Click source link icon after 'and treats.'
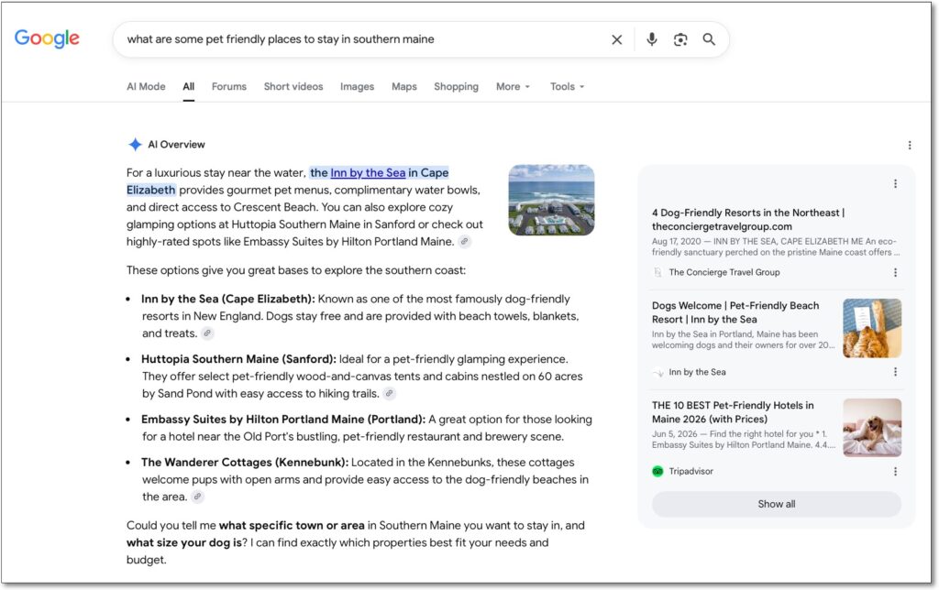This screenshot has width=939, height=590. tap(207, 333)
